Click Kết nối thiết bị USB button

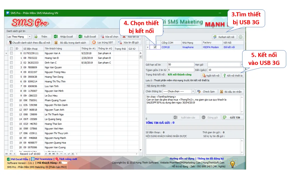(x=233, y=76)
